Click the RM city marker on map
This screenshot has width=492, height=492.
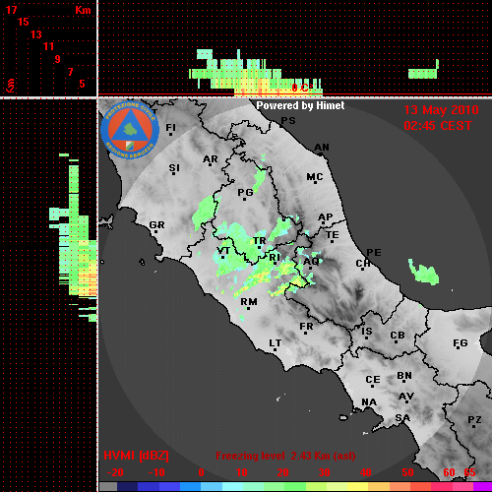(249, 303)
